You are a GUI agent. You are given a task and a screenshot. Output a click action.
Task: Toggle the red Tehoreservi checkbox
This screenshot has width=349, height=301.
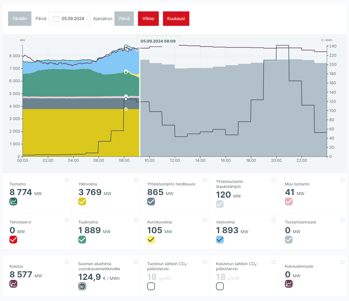[x=13, y=240]
